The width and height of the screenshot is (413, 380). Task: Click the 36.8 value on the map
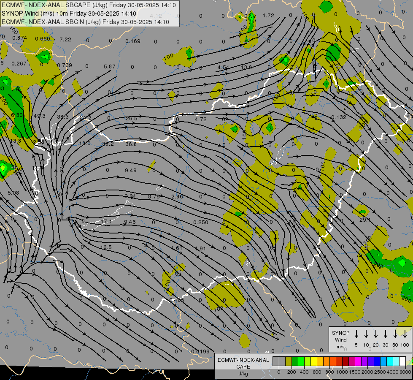[131, 144]
